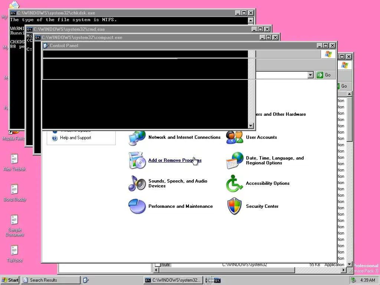Toggle the fsutil file checkbox in Search Results
The image size is (380, 285).
[157, 265]
